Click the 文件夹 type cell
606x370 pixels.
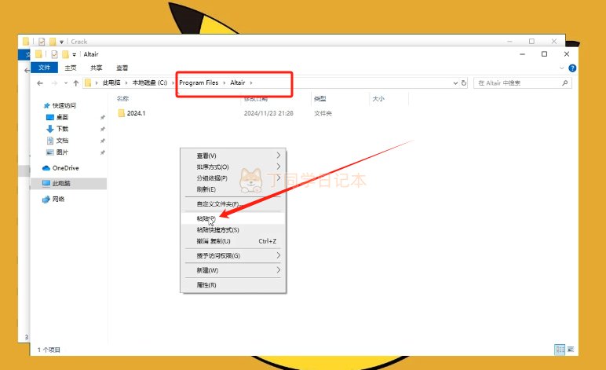pyautogui.click(x=323, y=113)
